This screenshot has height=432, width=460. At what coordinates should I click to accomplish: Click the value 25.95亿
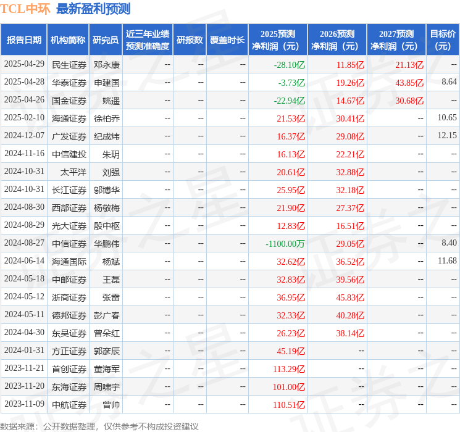(x=291, y=190)
